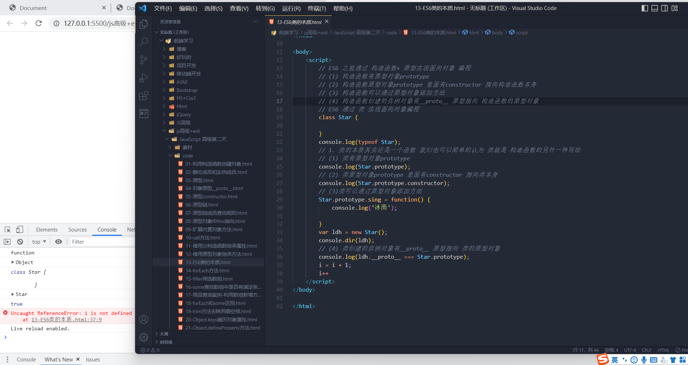Go back in the browser
The height and width of the screenshot is (365, 688).
(10, 23)
